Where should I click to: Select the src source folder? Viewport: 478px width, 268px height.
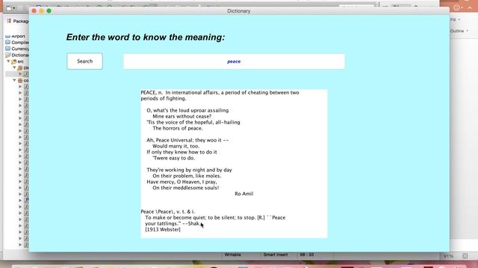pyautogui.click(x=18, y=61)
